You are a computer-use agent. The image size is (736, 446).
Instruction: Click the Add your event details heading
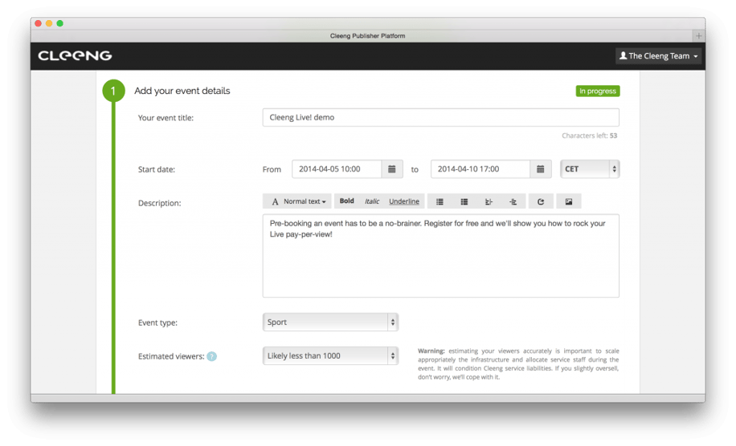(x=182, y=91)
